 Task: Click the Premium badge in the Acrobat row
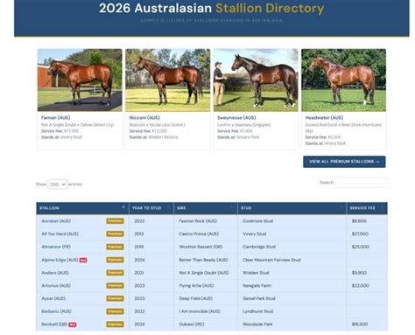point(115,221)
